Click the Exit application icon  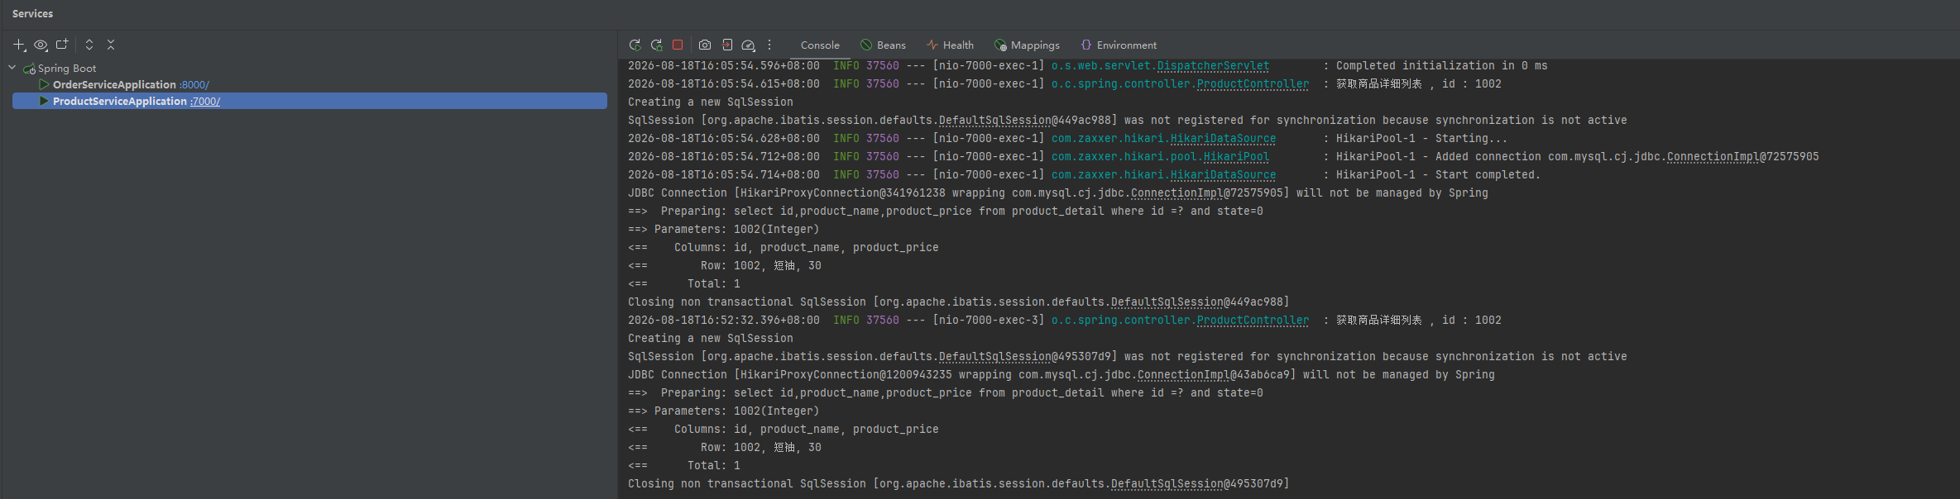pos(726,45)
